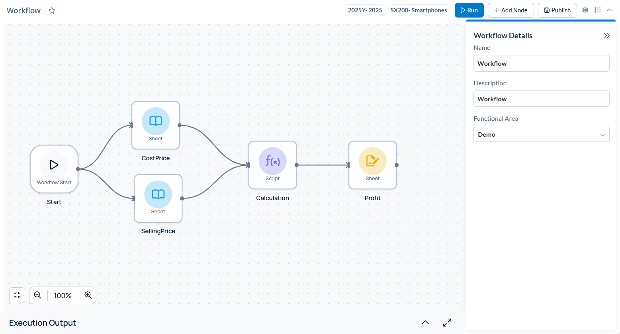620x334 pixels.
Task: Open the Functional Area dropdown showing Demo
Action: click(541, 134)
